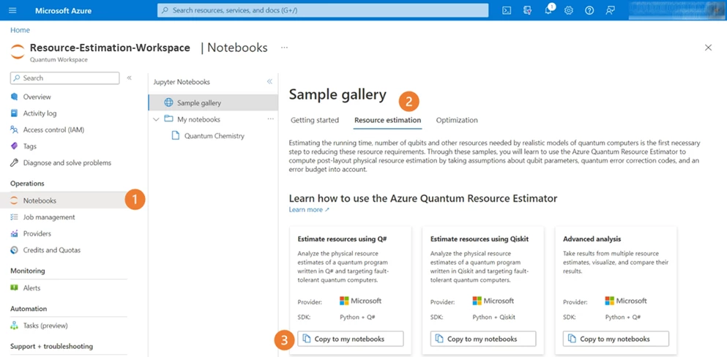The height and width of the screenshot is (357, 727).
Task: Click Microsoft logo in Advanced analysis card
Action: pos(626,301)
